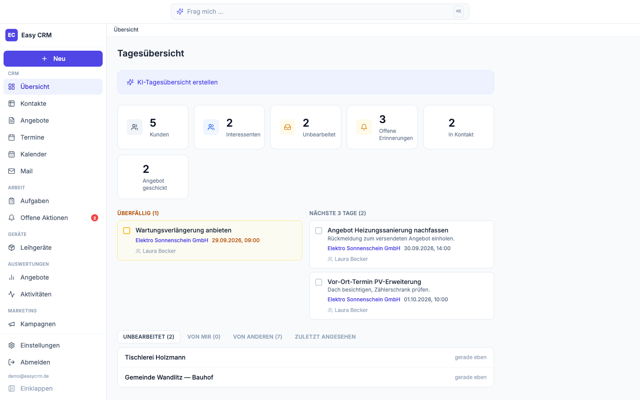This screenshot has height=400, width=640.
Task: Open Elektro Sonnenschein GmbH link under Heizungssanierung
Action: pos(364,248)
